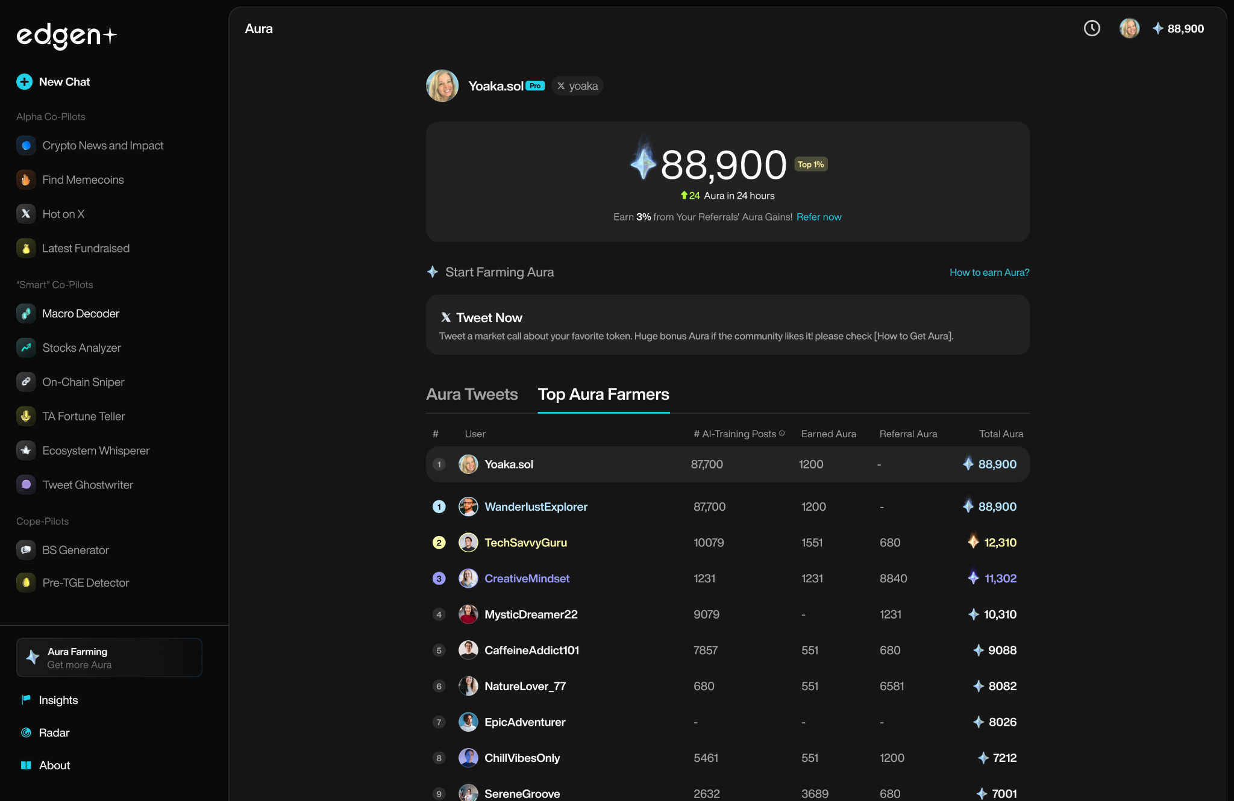Launch the Macro Decoder co-pilot
Screen dimensions: 1234x801
pos(80,314)
